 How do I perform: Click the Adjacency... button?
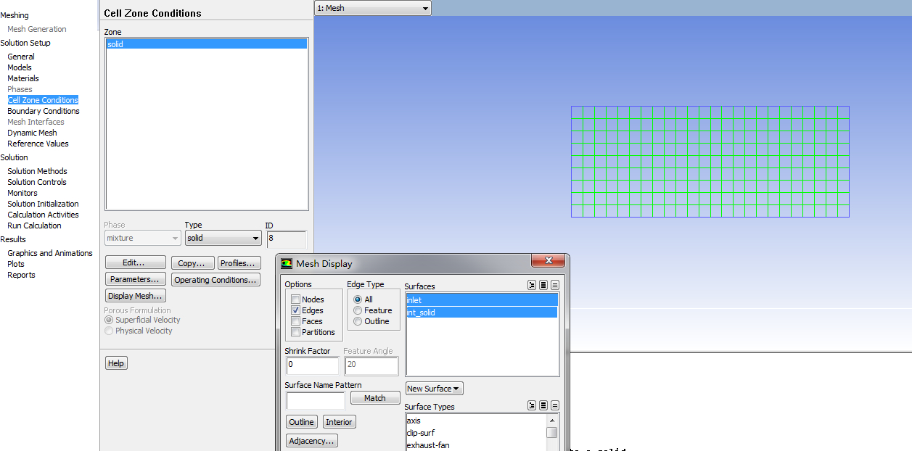click(x=312, y=441)
